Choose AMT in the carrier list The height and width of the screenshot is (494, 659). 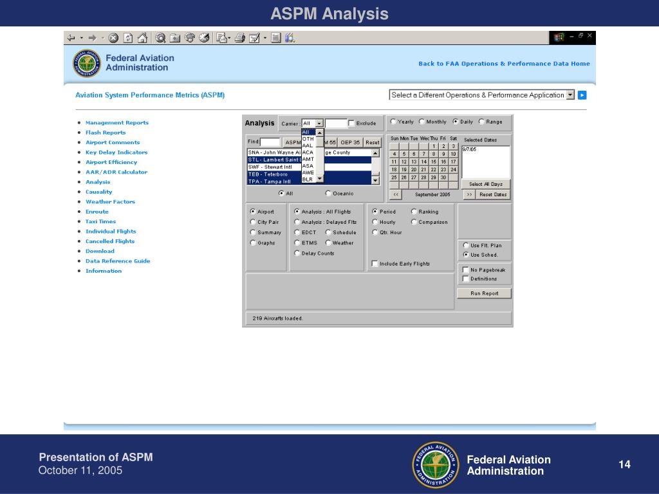pyautogui.click(x=308, y=160)
